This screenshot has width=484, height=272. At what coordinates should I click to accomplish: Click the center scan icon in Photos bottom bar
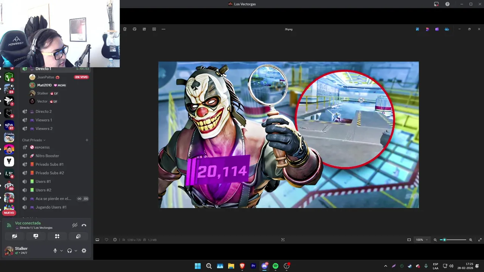[x=283, y=240]
